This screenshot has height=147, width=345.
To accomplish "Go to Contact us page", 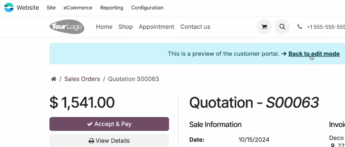I will [x=195, y=27].
